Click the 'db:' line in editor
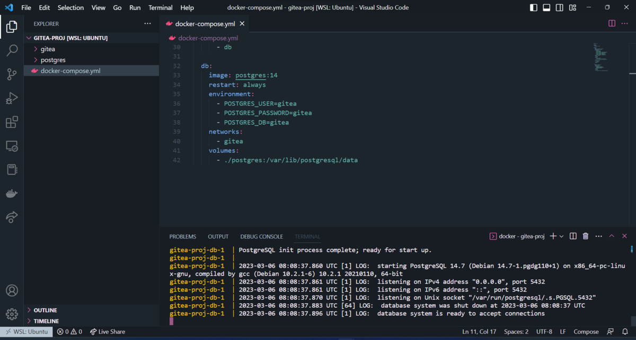636x340 pixels. tap(207, 66)
